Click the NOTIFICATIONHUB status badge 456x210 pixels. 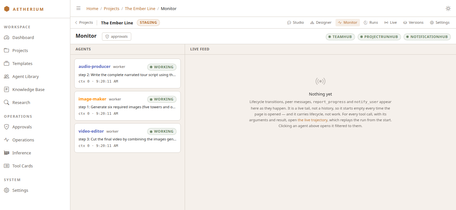click(x=427, y=37)
